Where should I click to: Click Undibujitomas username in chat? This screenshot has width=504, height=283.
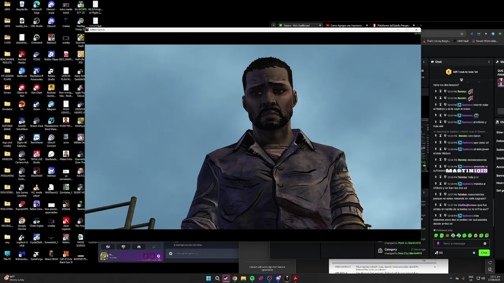(x=467, y=205)
